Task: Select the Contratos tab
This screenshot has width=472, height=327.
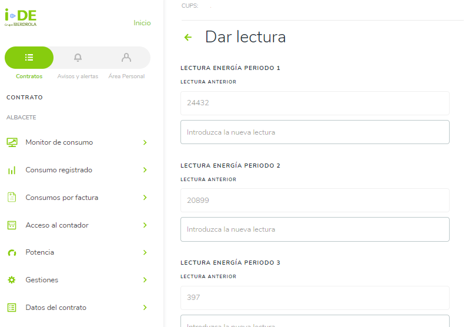Action: click(x=29, y=58)
